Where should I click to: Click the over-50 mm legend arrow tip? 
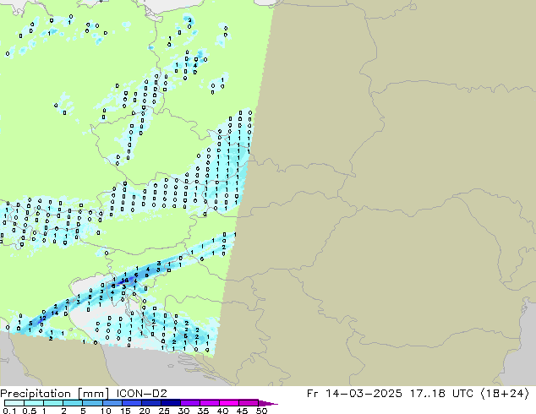[268, 403]
